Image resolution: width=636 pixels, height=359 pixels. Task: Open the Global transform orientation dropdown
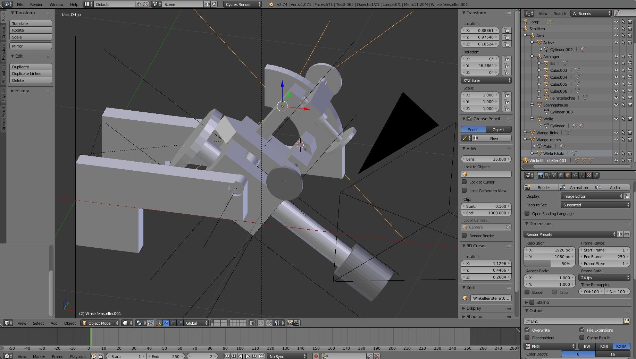(196, 323)
